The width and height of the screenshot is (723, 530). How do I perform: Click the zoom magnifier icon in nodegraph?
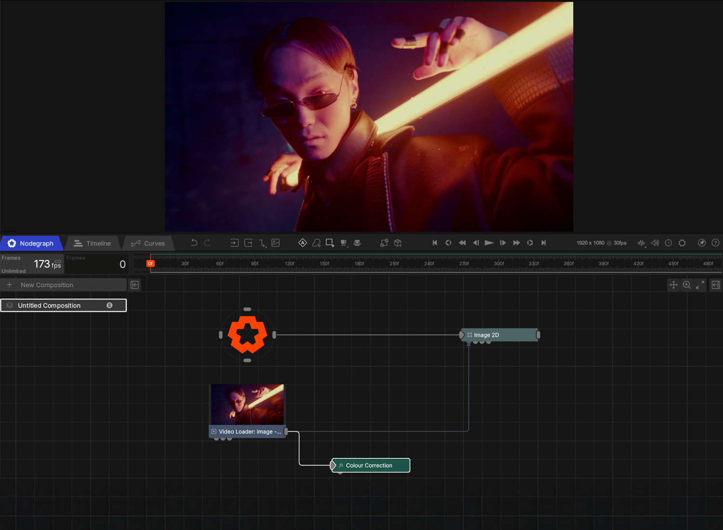coord(687,285)
